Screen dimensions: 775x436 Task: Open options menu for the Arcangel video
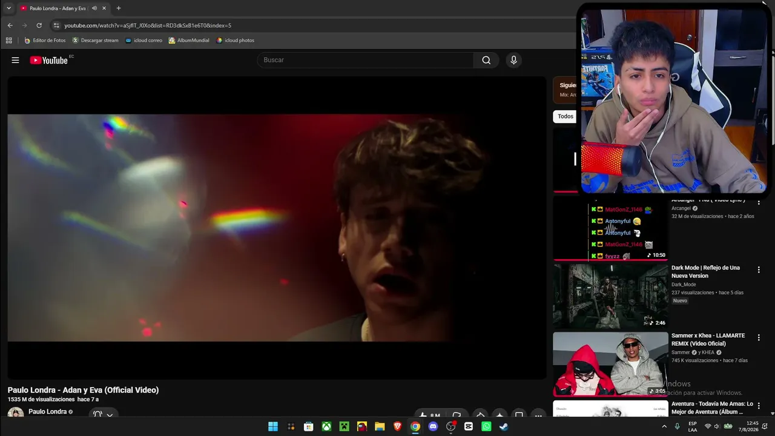point(759,202)
